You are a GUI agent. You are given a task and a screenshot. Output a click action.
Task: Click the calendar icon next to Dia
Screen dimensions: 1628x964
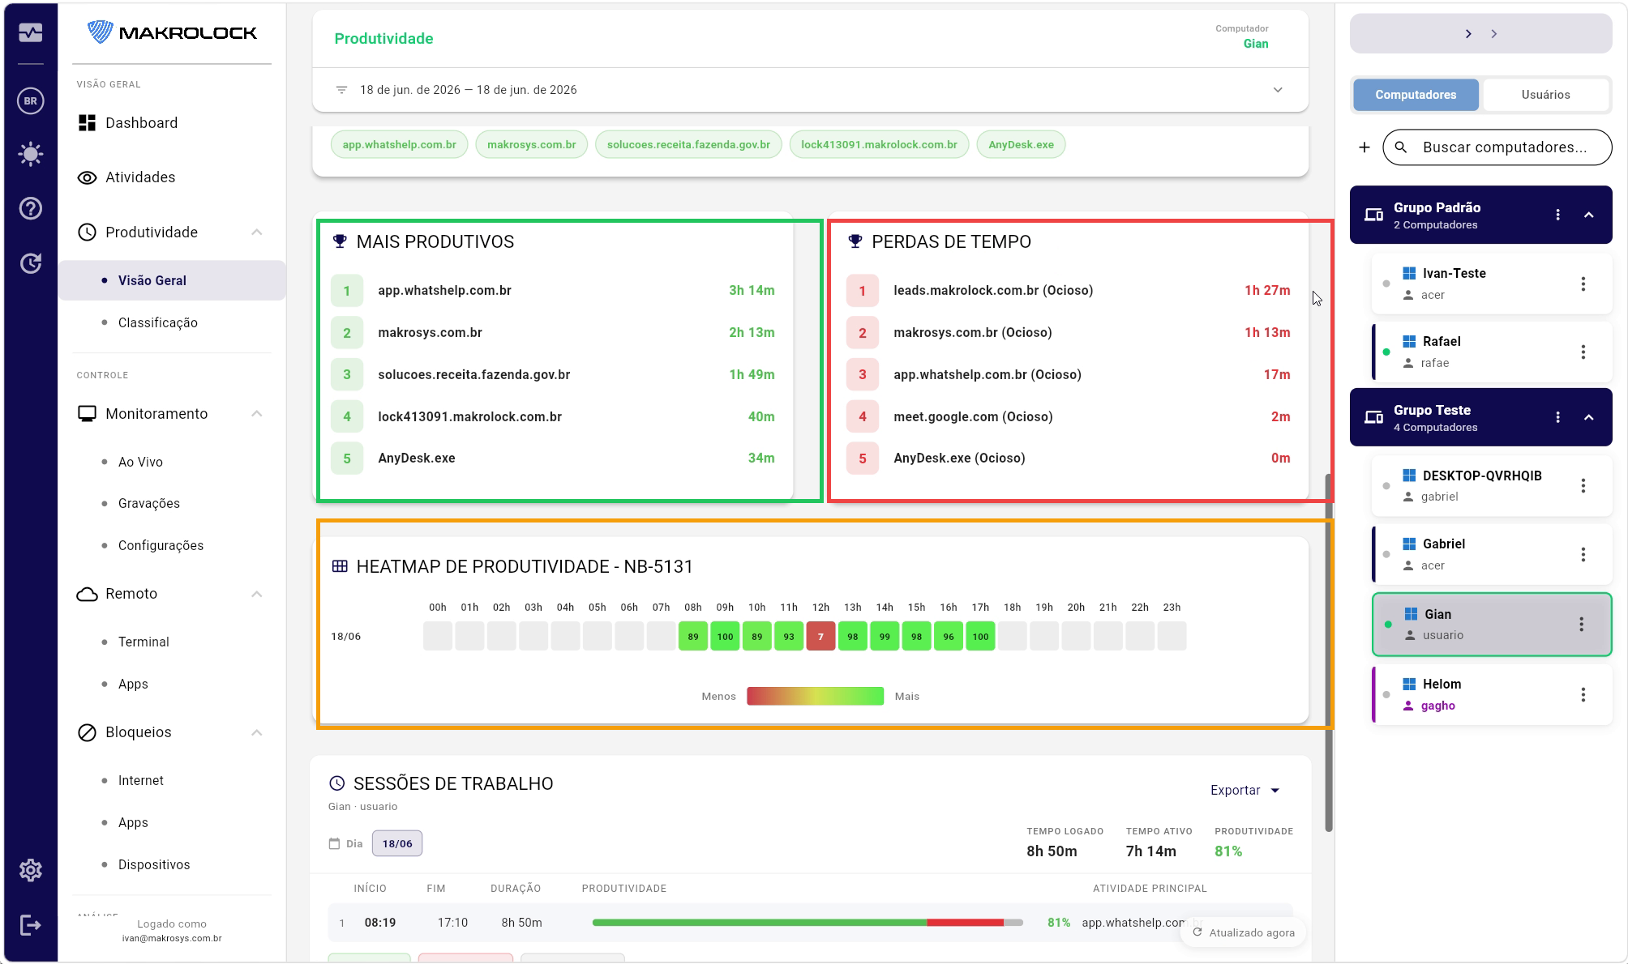(x=334, y=843)
